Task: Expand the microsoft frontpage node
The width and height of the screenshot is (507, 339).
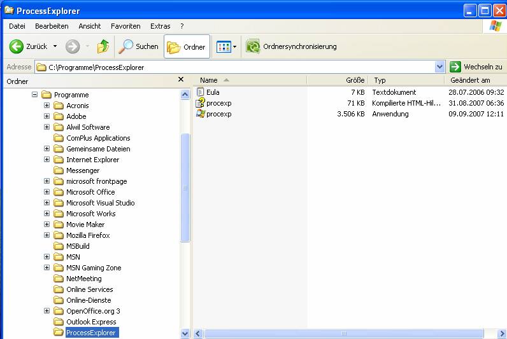Action: coord(47,181)
